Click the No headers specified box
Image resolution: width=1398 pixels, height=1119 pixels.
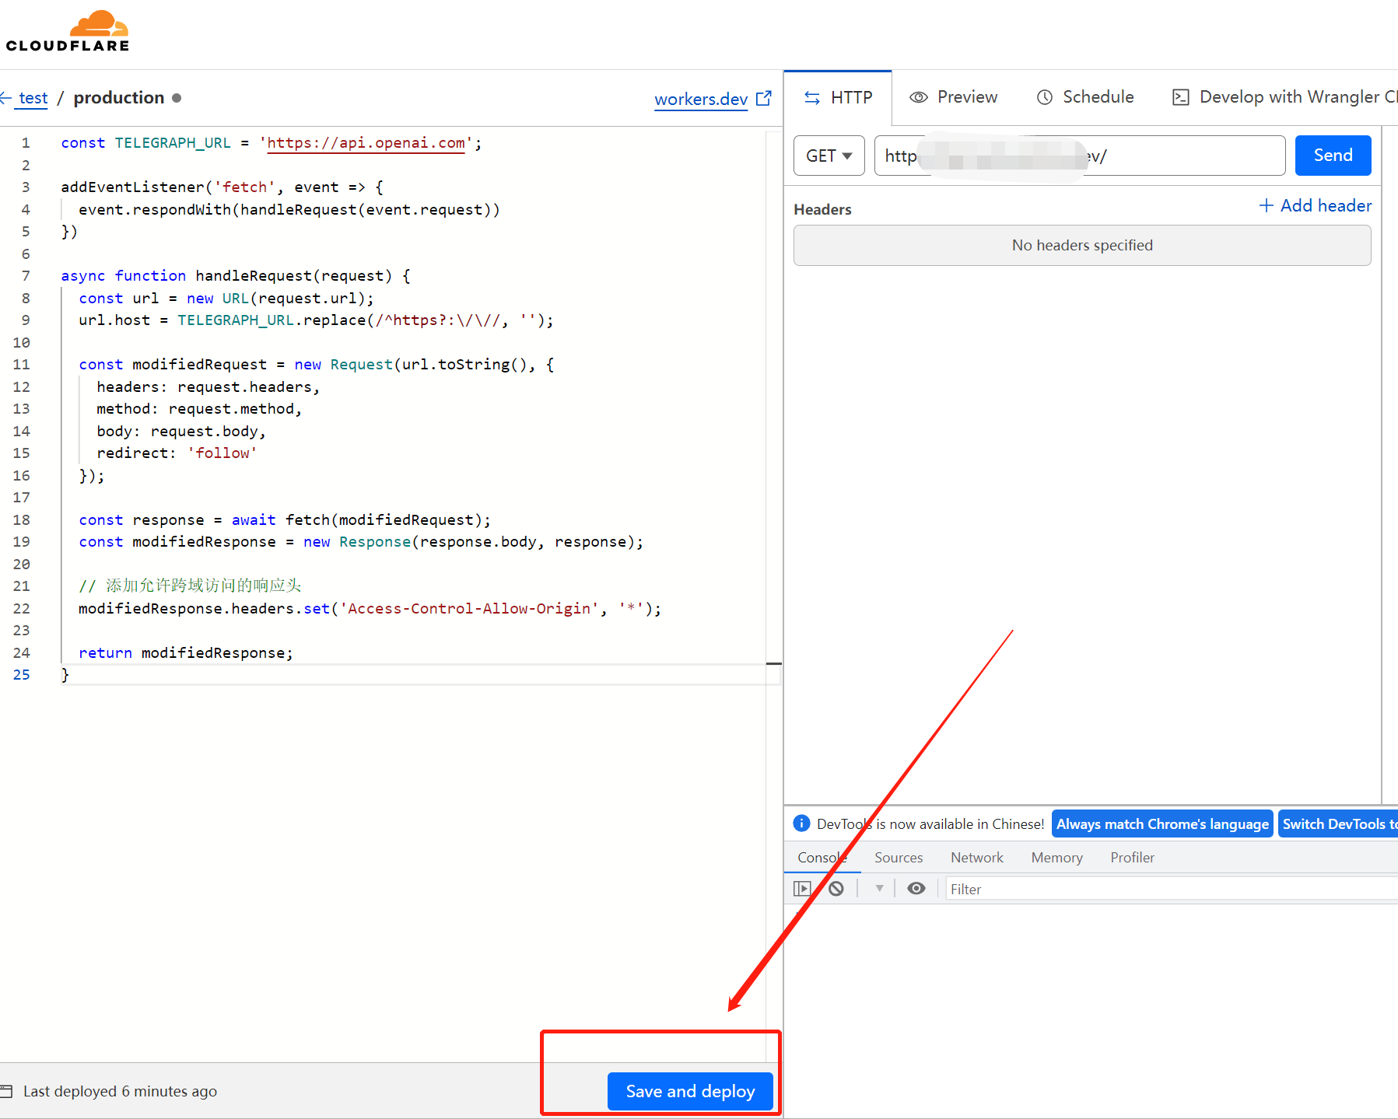[x=1082, y=245]
